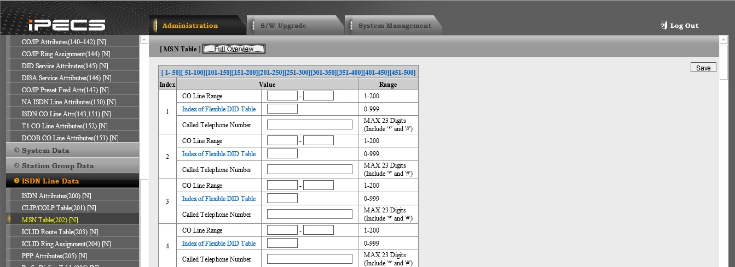This screenshot has height=267, width=735.
Task: Open the System Management tab
Action: click(x=394, y=26)
